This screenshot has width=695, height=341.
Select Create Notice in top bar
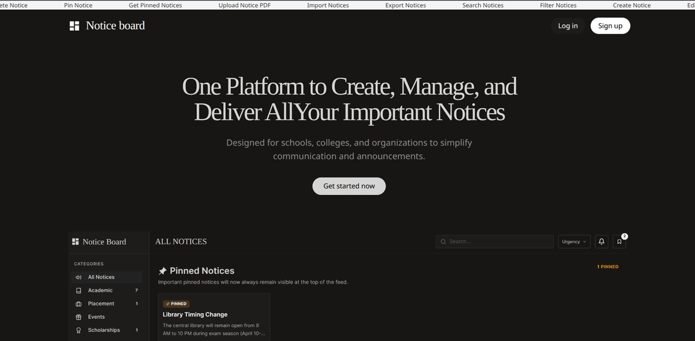(x=631, y=5)
